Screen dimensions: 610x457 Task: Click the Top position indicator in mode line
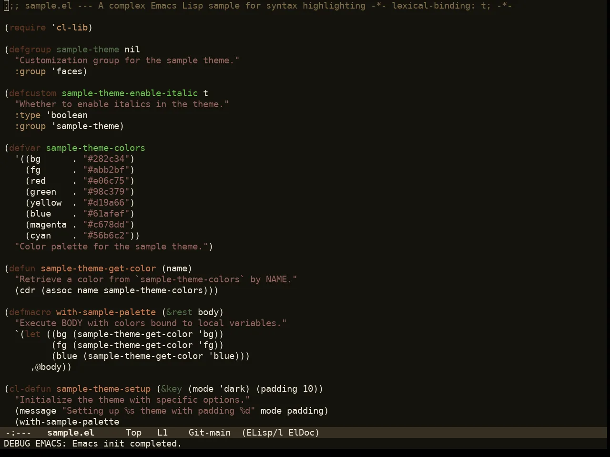coord(133,433)
